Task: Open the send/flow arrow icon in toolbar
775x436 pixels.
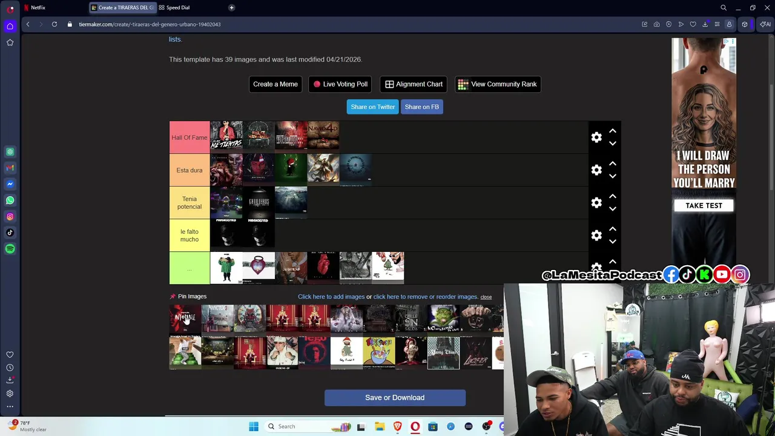Action: 681,24
